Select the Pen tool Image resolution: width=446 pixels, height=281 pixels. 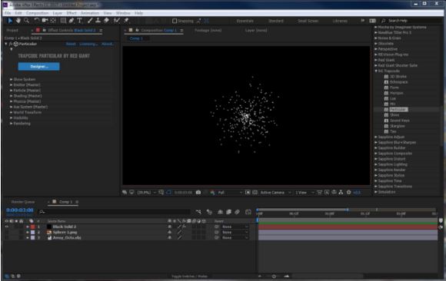(72, 21)
